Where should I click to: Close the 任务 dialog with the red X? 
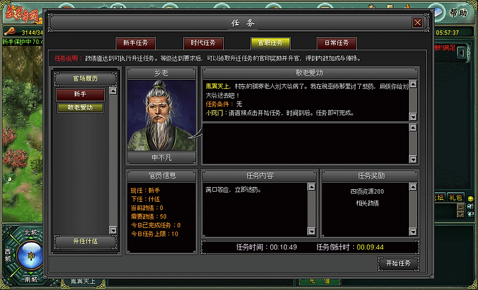click(418, 23)
